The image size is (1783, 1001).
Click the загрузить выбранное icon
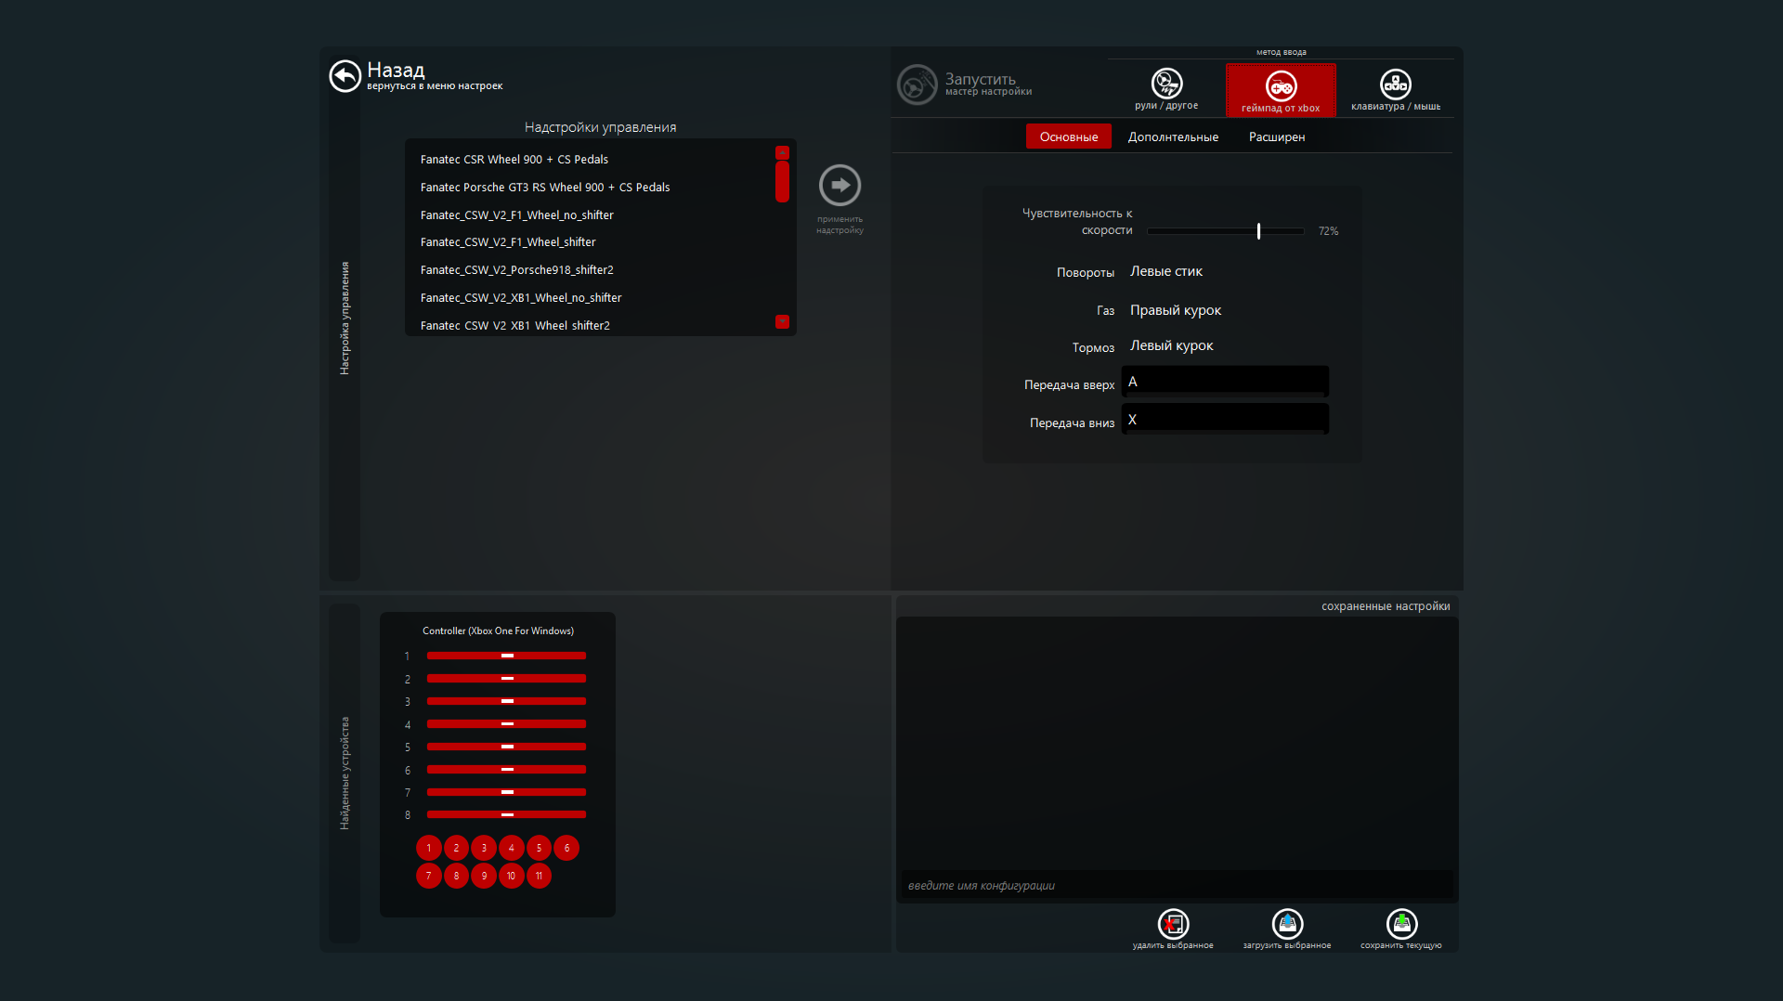pyautogui.click(x=1287, y=924)
